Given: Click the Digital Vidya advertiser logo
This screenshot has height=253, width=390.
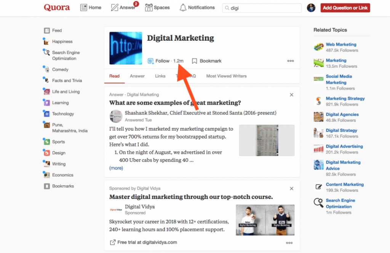Looking at the screenshot, I should point(116,210).
